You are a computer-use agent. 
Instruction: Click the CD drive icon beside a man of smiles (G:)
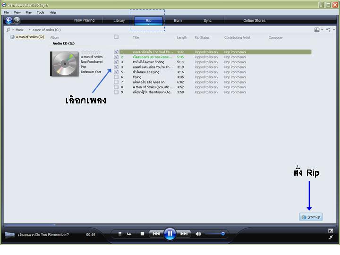[x=12, y=37]
